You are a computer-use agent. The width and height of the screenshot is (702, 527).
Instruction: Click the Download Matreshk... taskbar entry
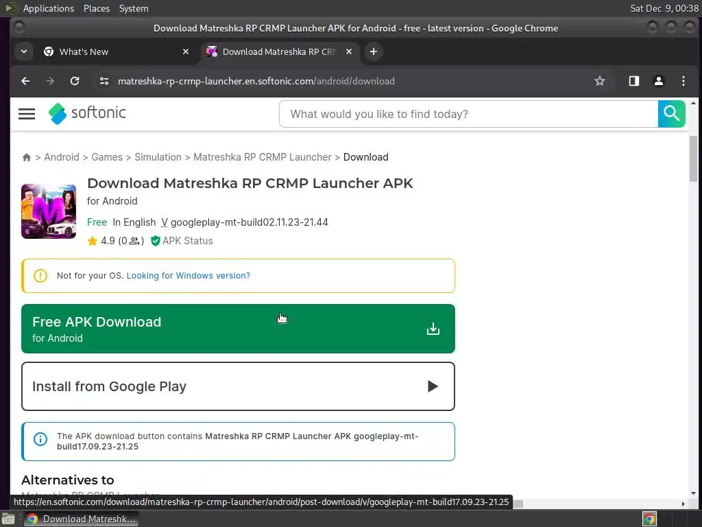[x=82, y=519]
